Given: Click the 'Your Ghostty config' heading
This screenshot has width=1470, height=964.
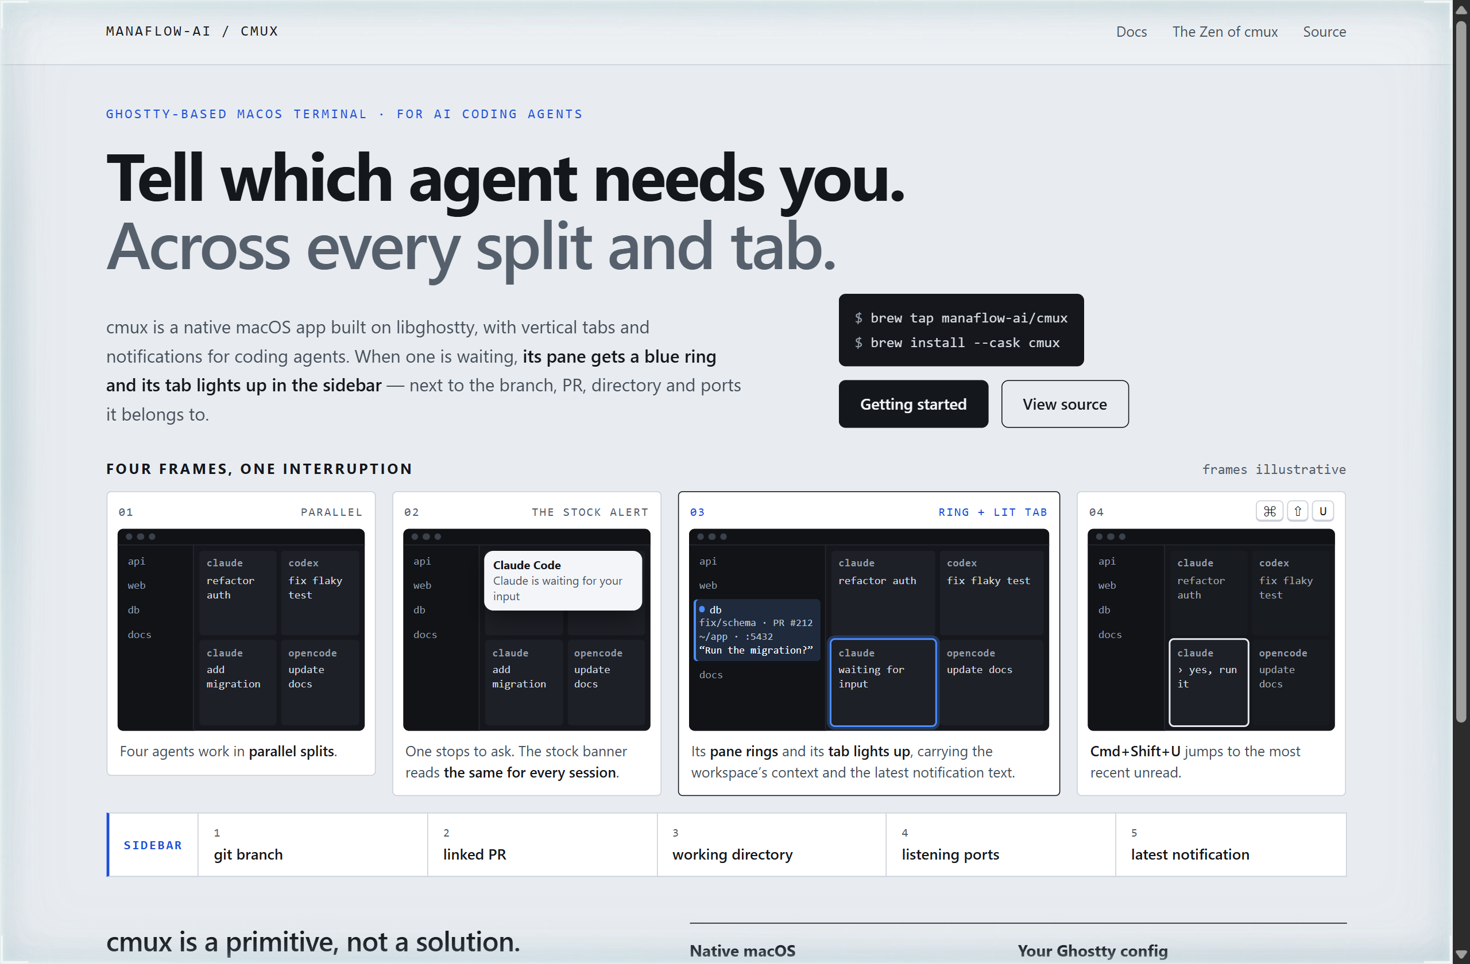Looking at the screenshot, I should (1092, 950).
